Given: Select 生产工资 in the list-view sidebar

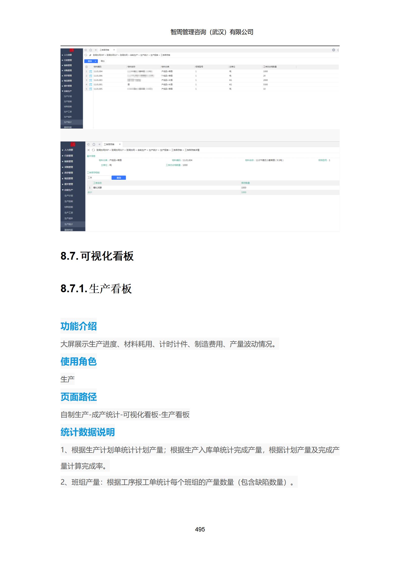Looking at the screenshot, I should (x=68, y=112).
